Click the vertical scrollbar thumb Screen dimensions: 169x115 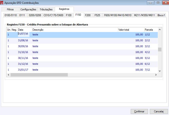click(x=160, y=50)
